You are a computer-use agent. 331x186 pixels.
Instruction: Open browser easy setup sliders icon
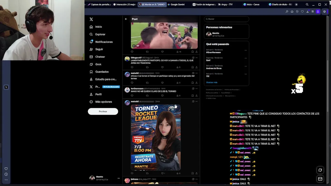(x=313, y=12)
